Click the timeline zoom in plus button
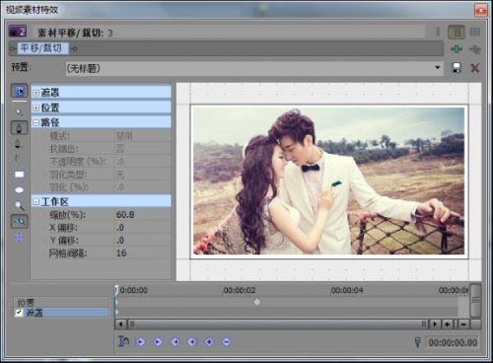The width and height of the screenshot is (493, 363). click(447, 325)
